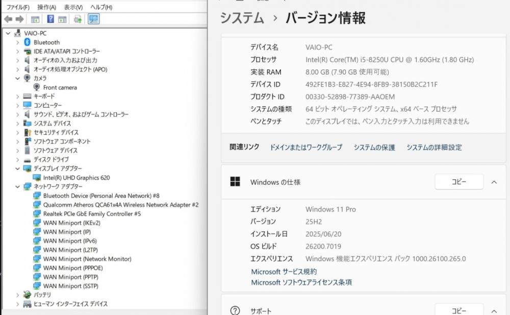Select WAN Miniport (Network Monitor) entry
Viewport: 510px width, 315px height.
(87, 259)
